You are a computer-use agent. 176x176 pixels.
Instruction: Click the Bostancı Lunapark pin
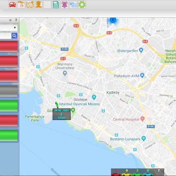point(143,138)
